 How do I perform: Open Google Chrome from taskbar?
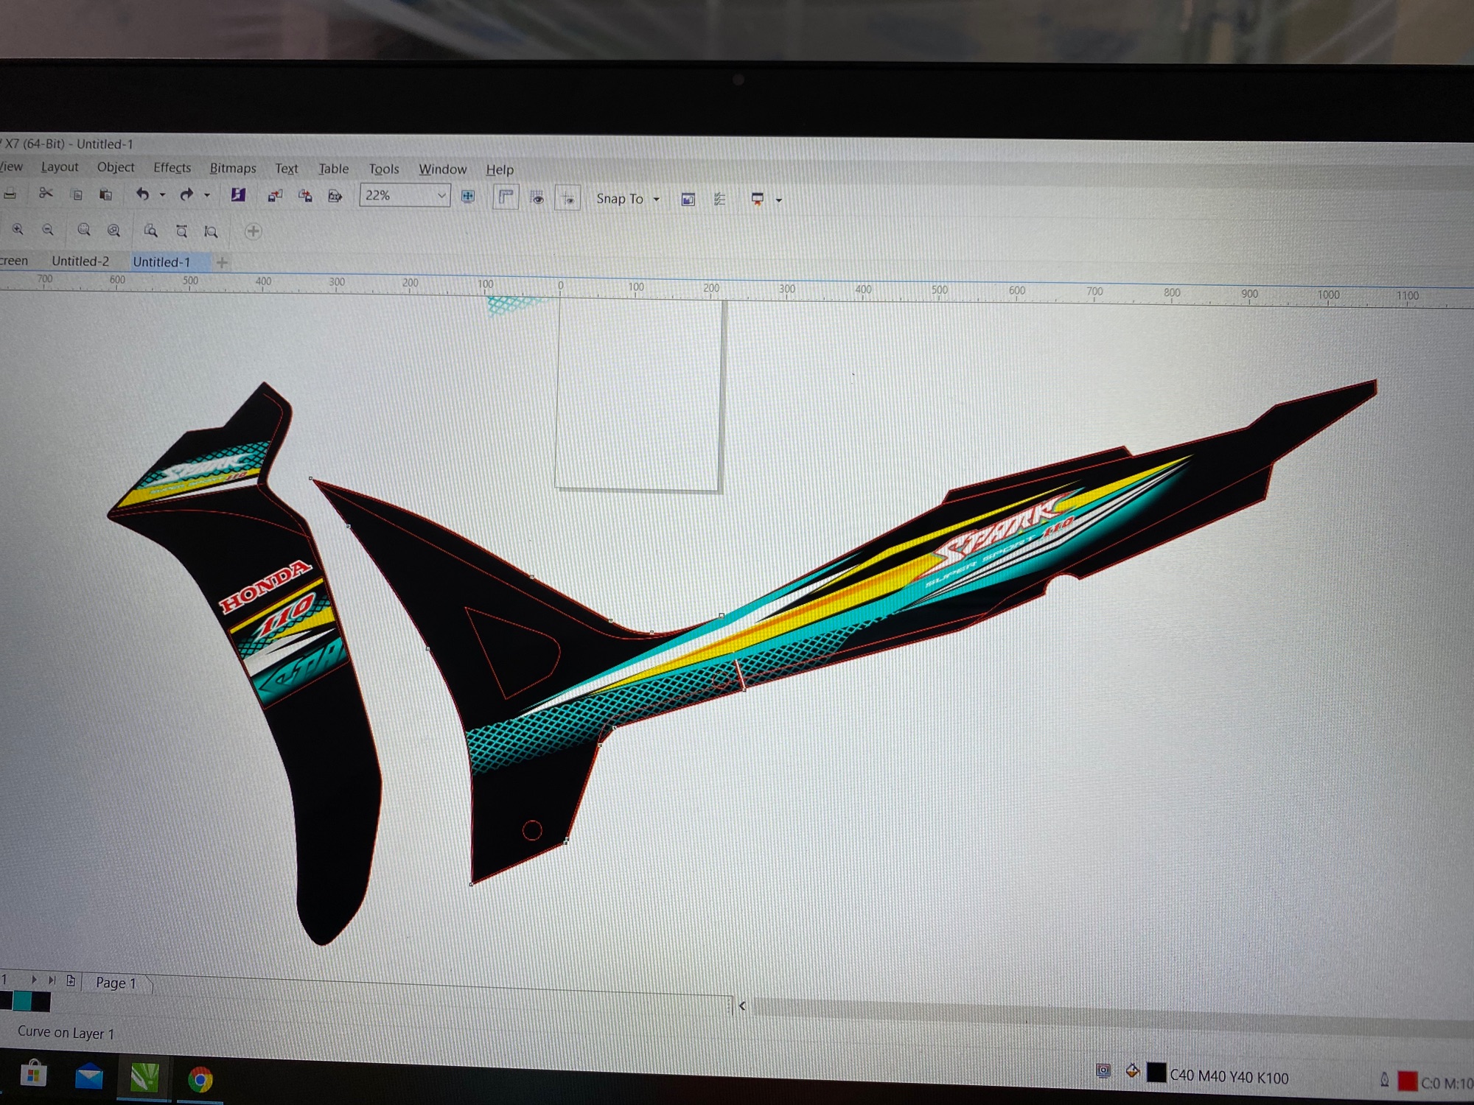pyautogui.click(x=200, y=1080)
